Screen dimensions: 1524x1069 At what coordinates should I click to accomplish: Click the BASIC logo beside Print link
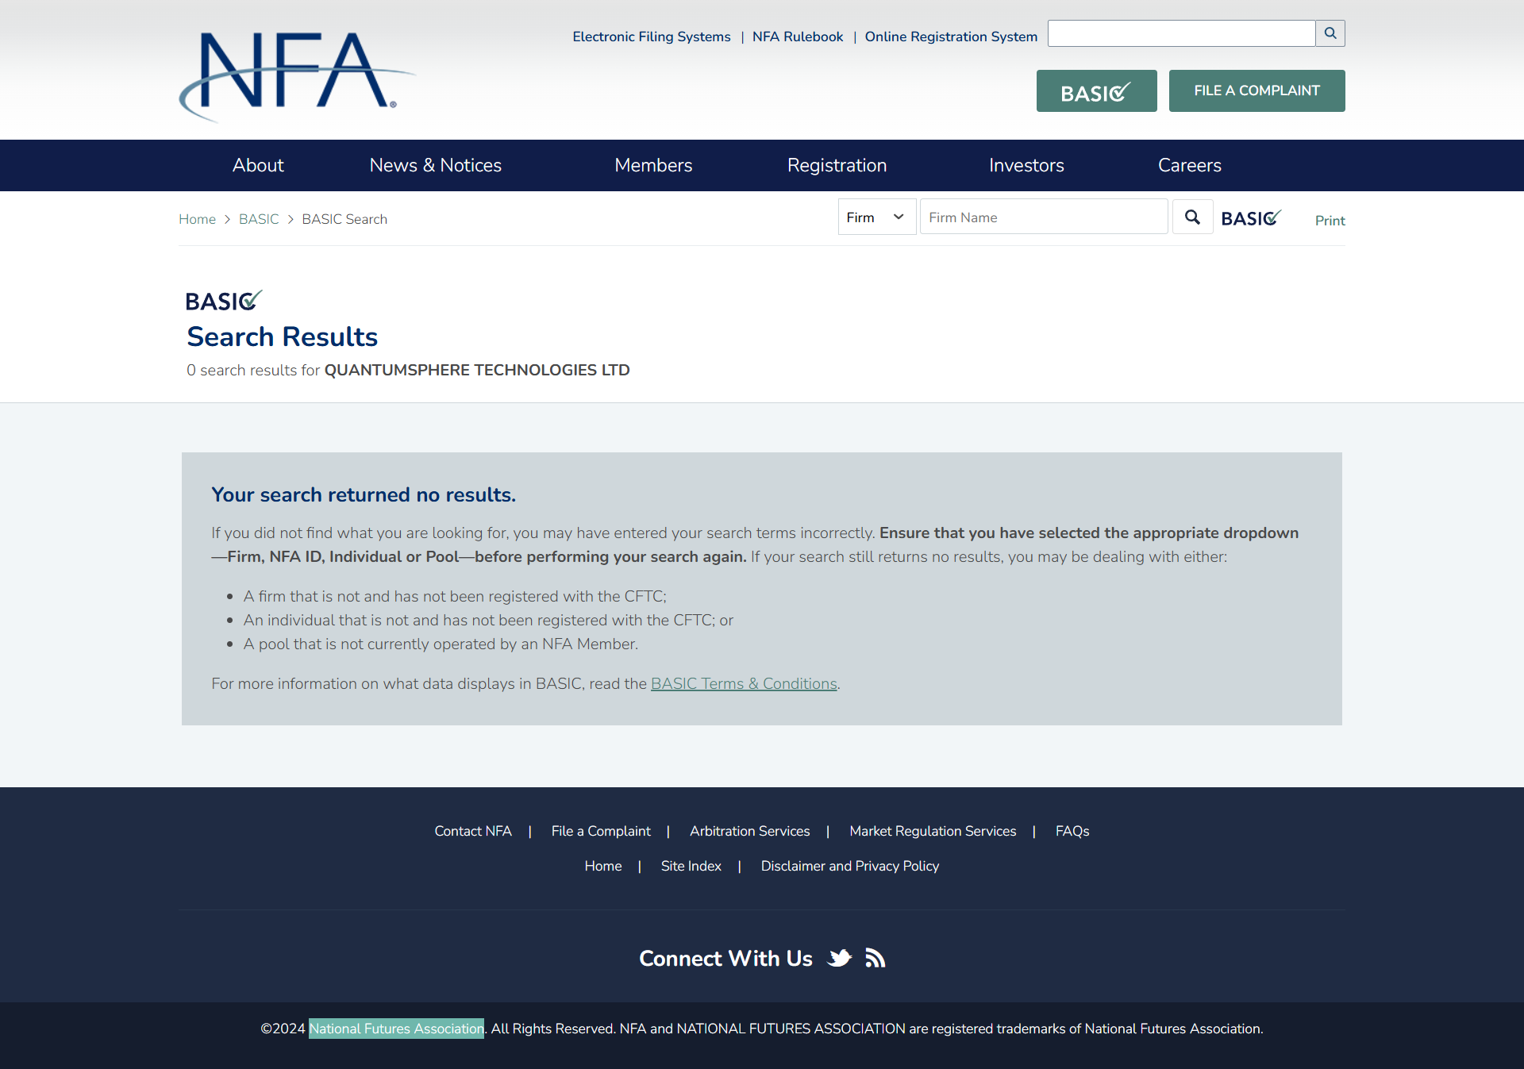pos(1251,217)
